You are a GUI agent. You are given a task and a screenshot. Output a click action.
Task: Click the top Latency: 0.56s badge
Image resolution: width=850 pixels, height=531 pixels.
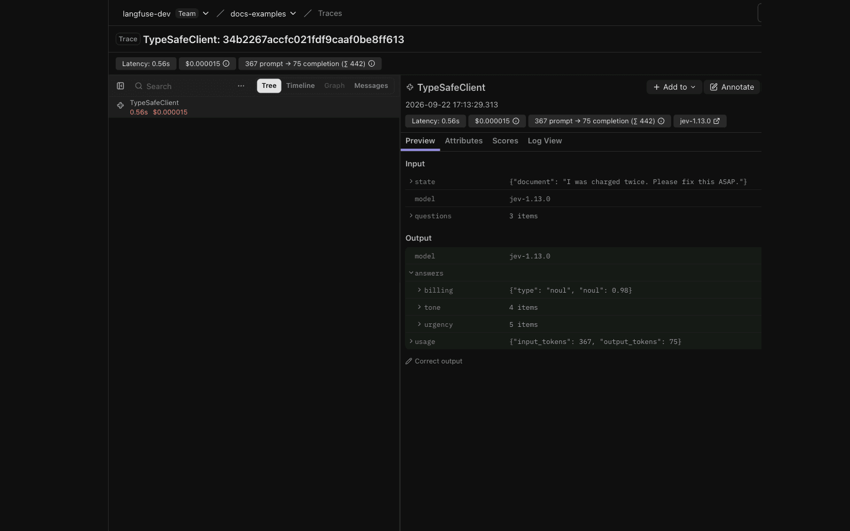point(146,64)
